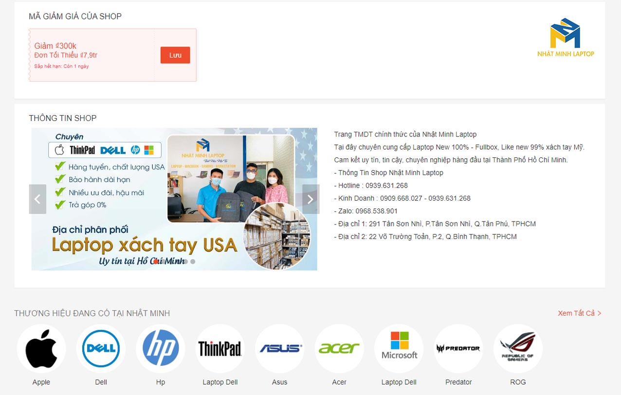
Task: Click the 'Acer' brand label text
Action: coord(339,382)
